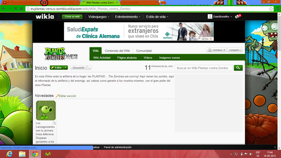Close the Wiki Plantas contra Zombis tab
281x158 pixels.
click(x=117, y=3)
